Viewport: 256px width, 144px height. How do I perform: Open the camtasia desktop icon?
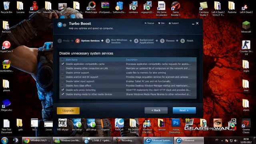coord(133,7)
